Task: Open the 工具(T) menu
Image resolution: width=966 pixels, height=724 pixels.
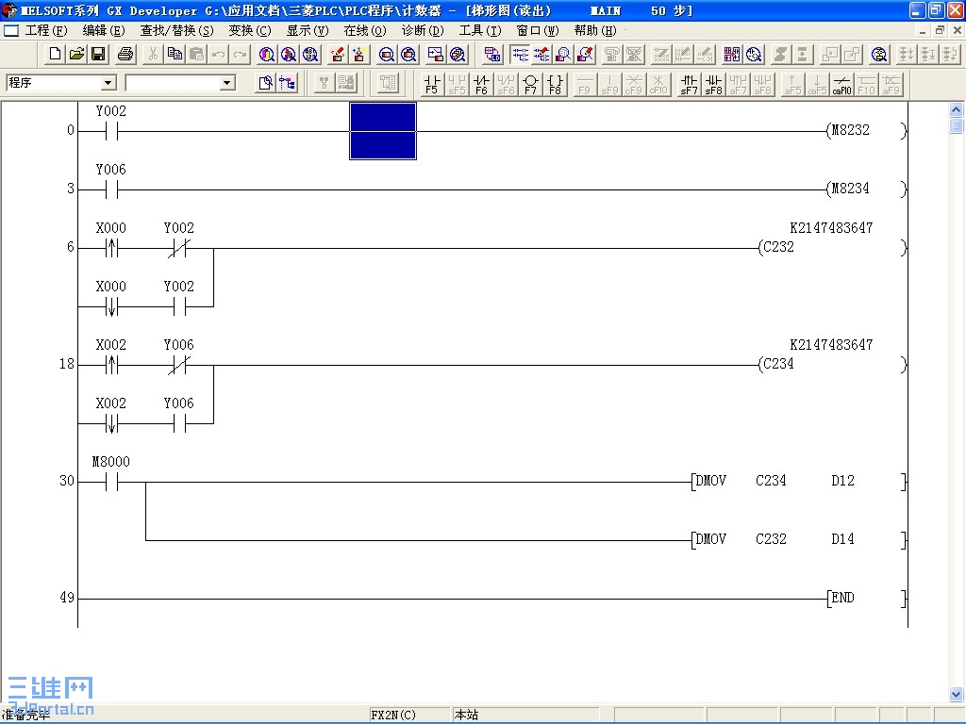Action: 480,30
